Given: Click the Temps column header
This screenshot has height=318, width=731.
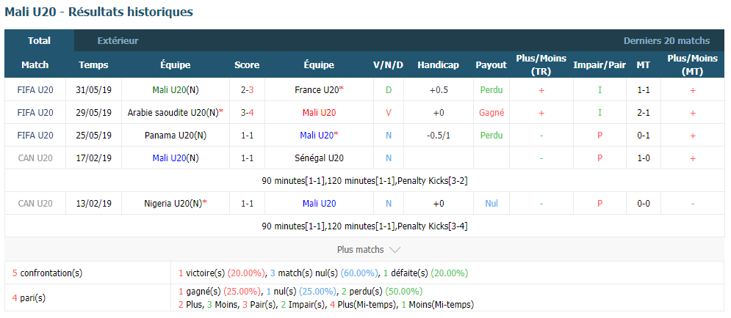Looking at the screenshot, I should coord(94,65).
